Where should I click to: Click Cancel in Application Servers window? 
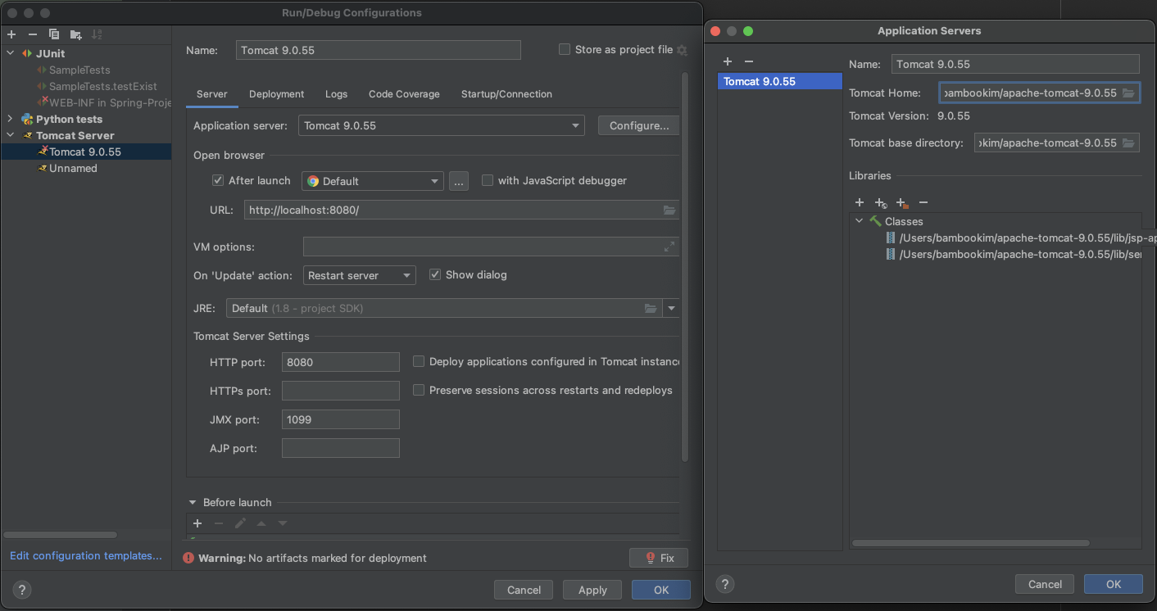[x=1045, y=584]
